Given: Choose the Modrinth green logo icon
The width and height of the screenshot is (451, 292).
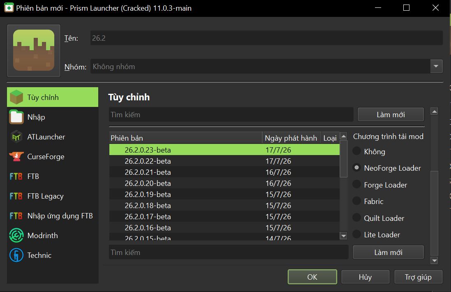Looking at the screenshot, I should pos(16,235).
